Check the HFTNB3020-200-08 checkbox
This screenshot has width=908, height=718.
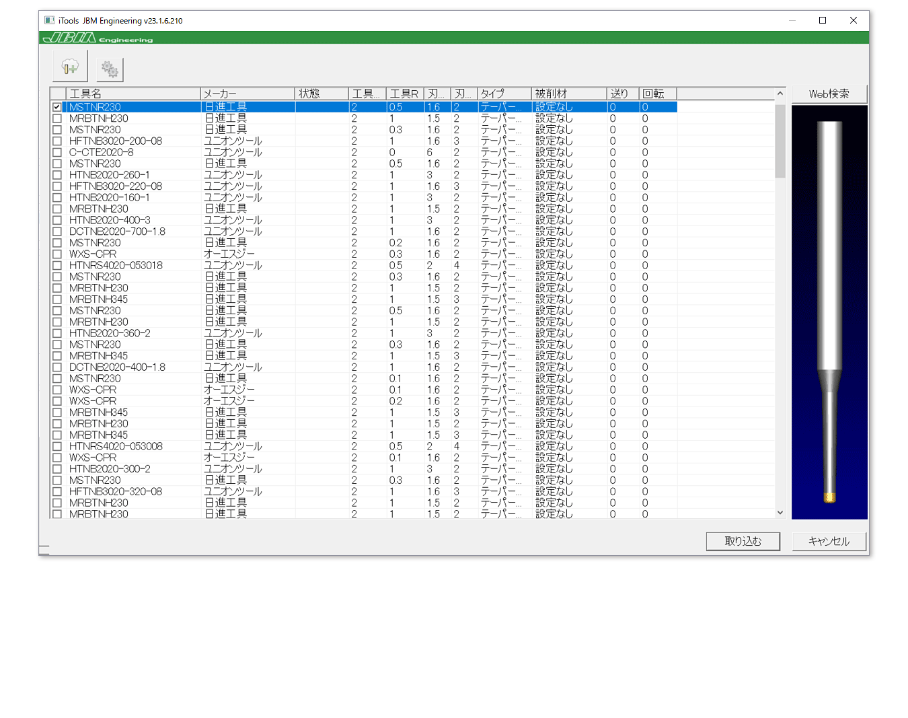pyautogui.click(x=57, y=141)
